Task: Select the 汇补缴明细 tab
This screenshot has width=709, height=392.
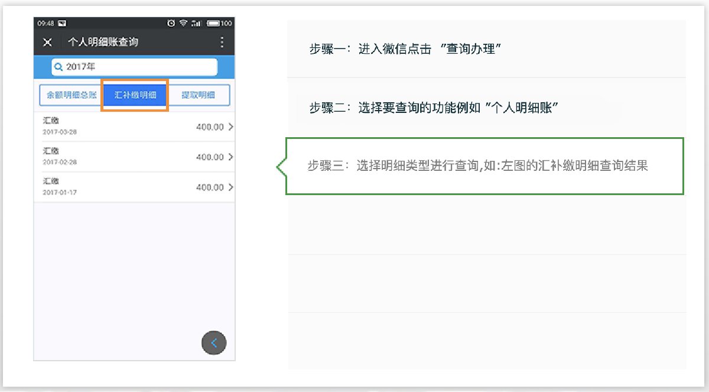Action: click(x=135, y=95)
